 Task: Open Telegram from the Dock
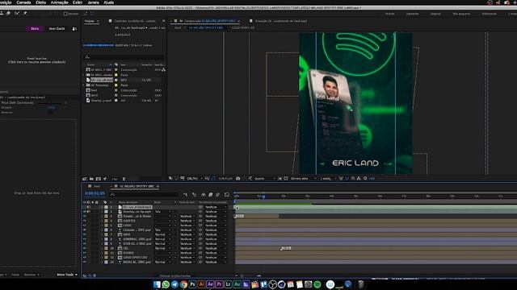pyautogui.click(x=174, y=284)
